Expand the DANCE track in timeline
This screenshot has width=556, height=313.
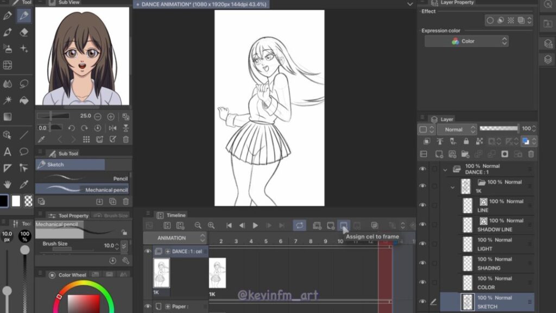168,251
